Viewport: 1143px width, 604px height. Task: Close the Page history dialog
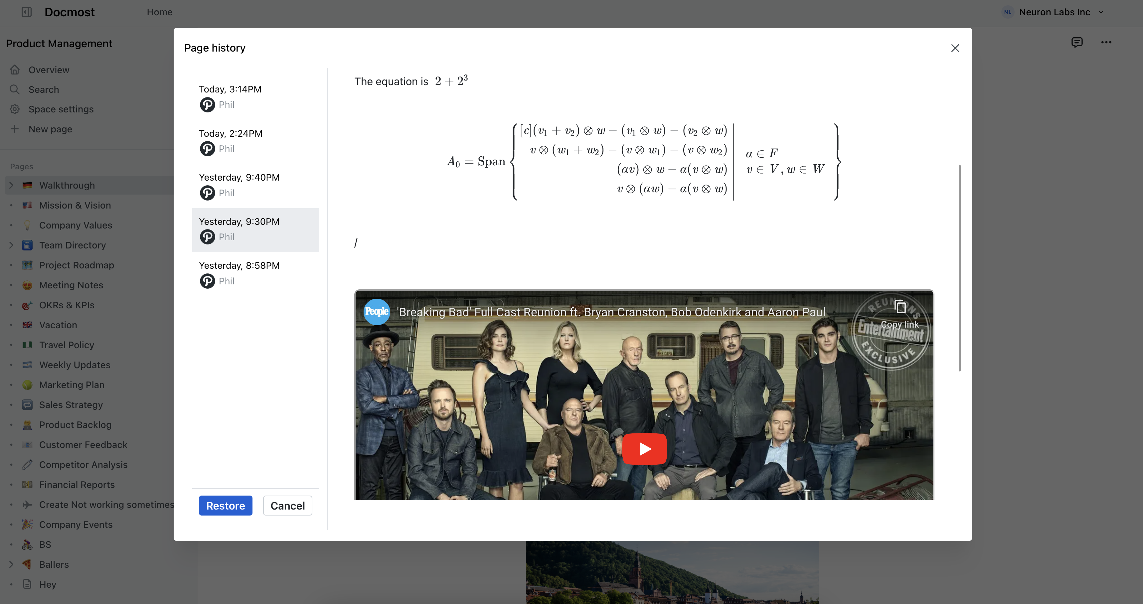click(x=955, y=48)
